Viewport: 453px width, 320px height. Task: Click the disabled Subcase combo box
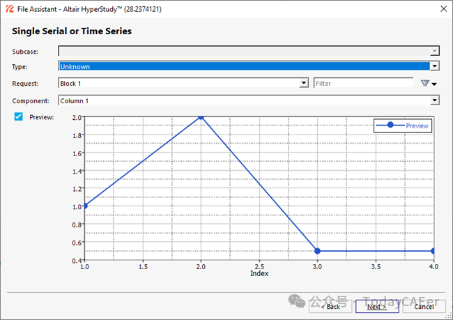click(x=248, y=51)
